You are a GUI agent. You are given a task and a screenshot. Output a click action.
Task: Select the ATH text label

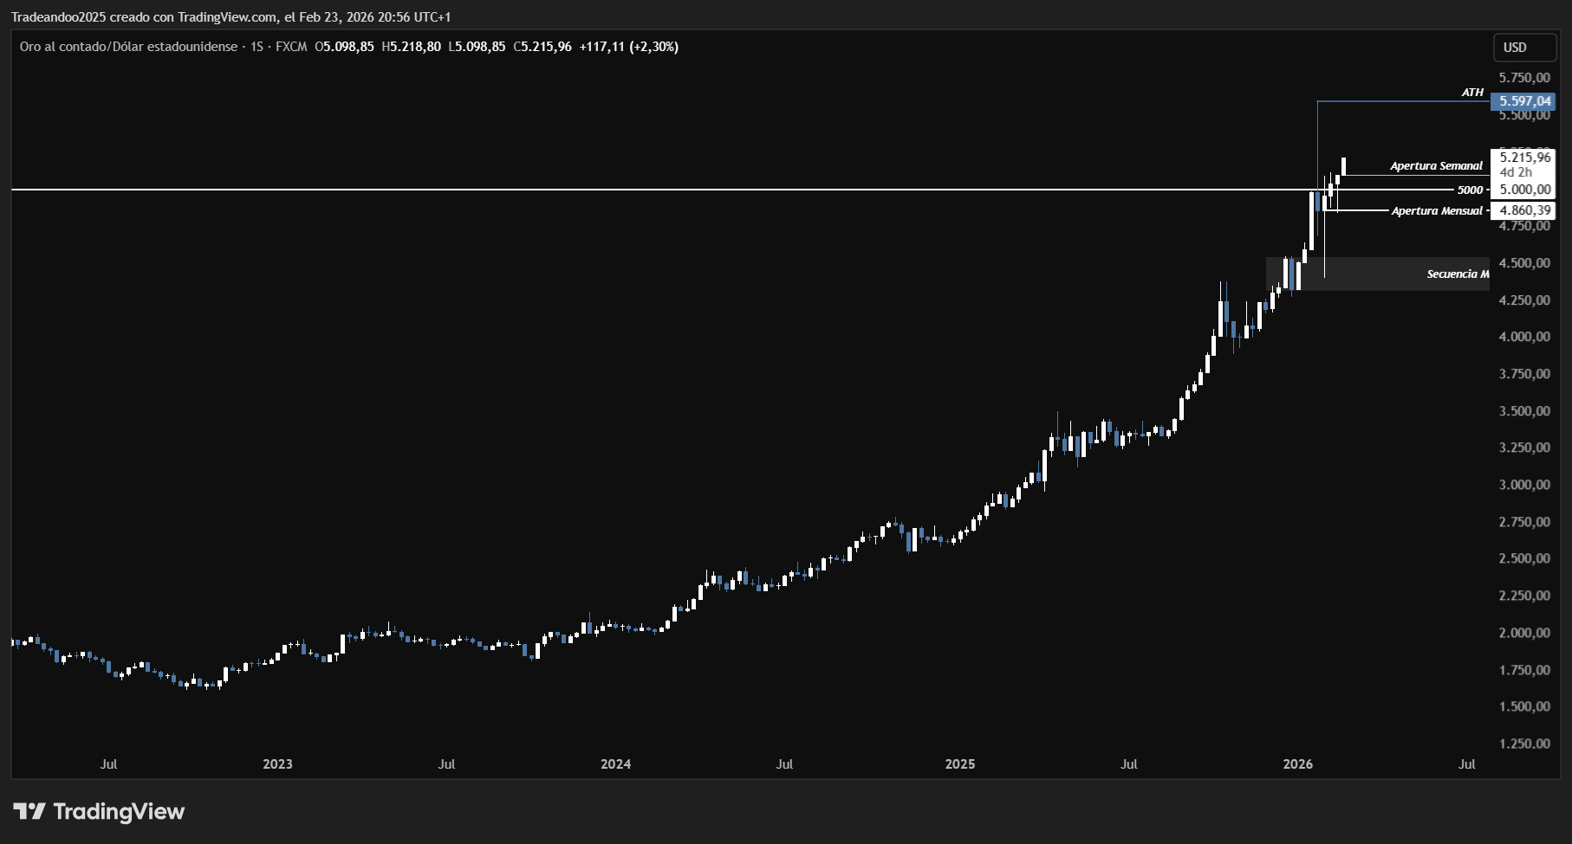pos(1472,93)
